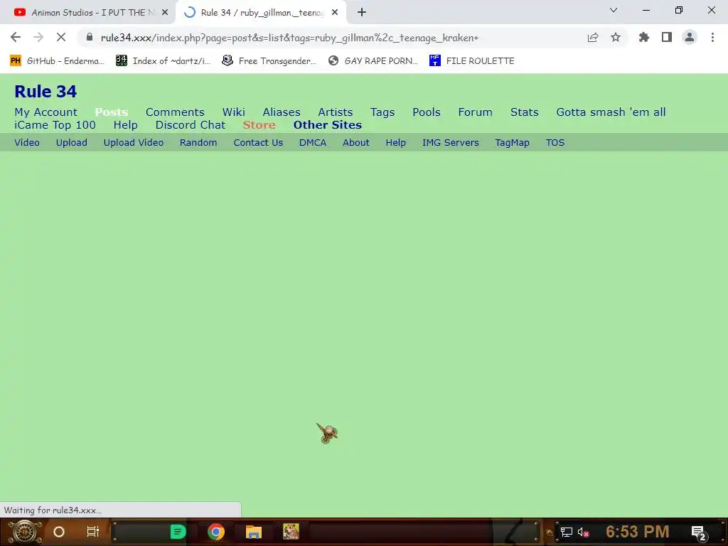Share this page using the share icon
The image size is (728, 546).
click(593, 38)
